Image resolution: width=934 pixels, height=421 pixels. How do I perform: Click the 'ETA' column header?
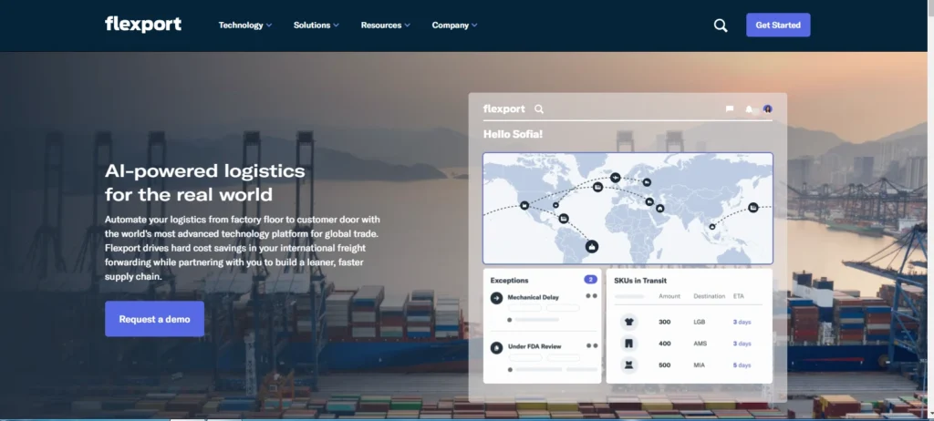tap(739, 296)
